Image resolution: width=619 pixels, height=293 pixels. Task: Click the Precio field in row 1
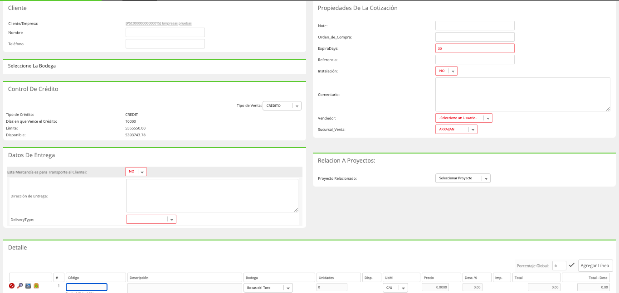(x=435, y=287)
